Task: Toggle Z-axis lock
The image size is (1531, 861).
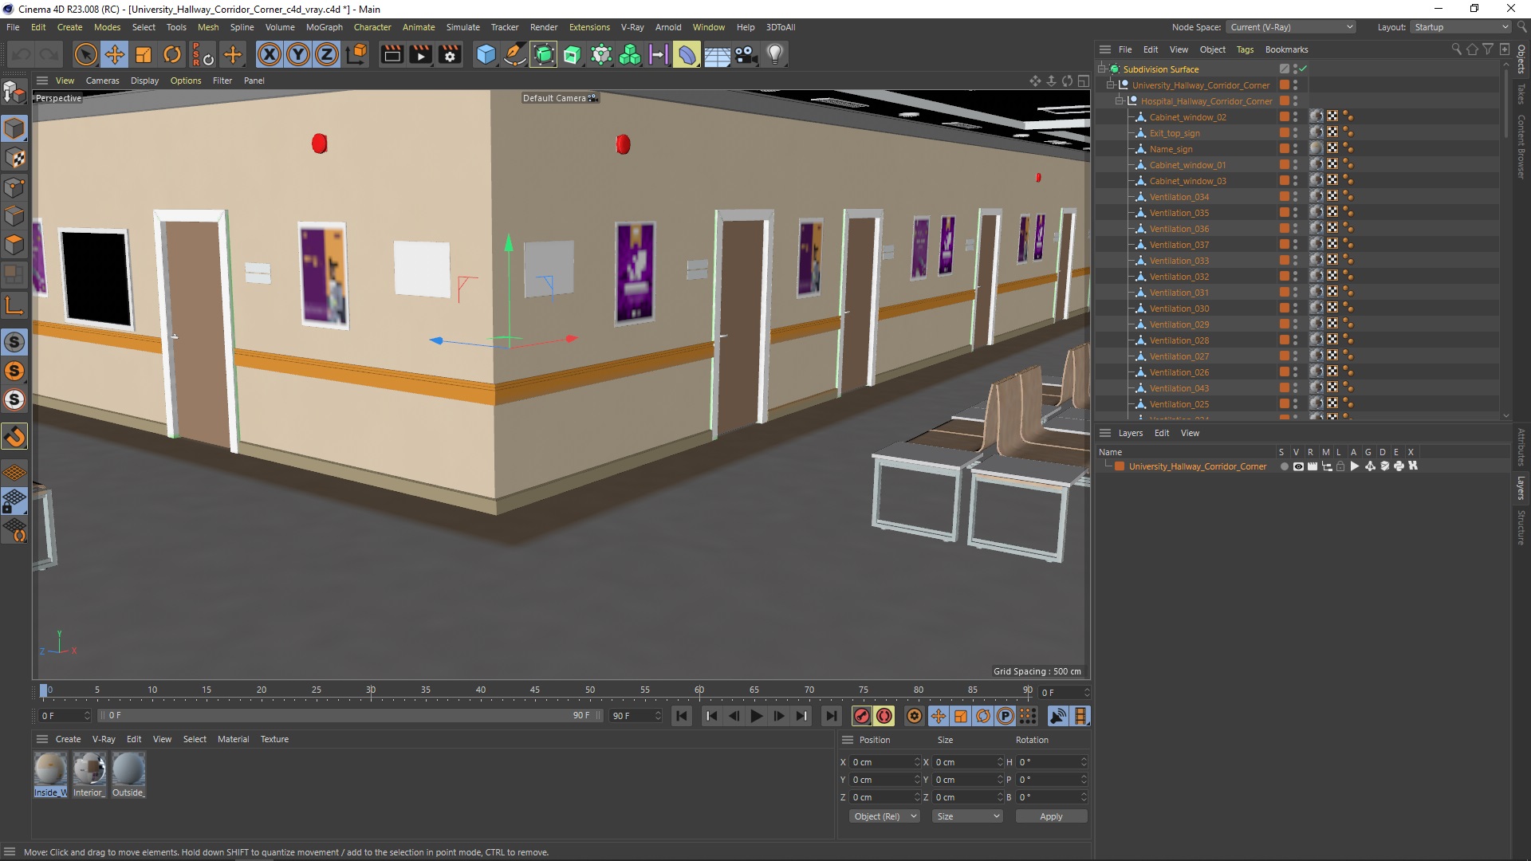Action: (327, 54)
